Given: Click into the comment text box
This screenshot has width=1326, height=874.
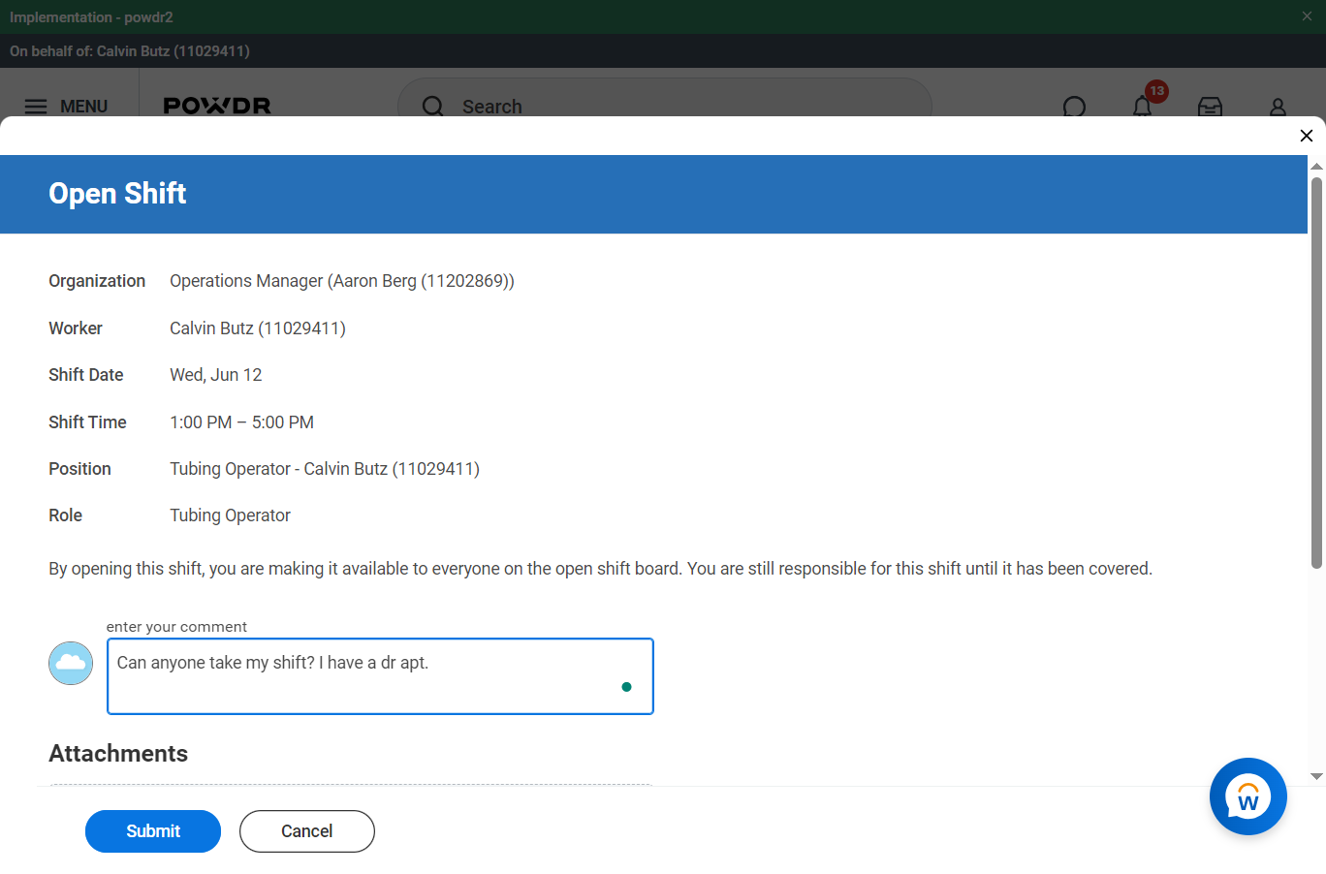Looking at the screenshot, I should 380,676.
